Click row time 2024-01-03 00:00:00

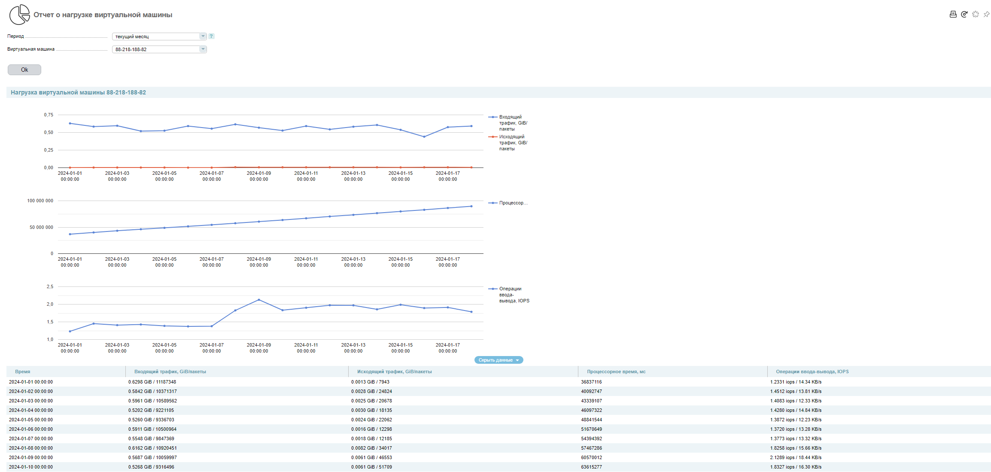click(31, 401)
